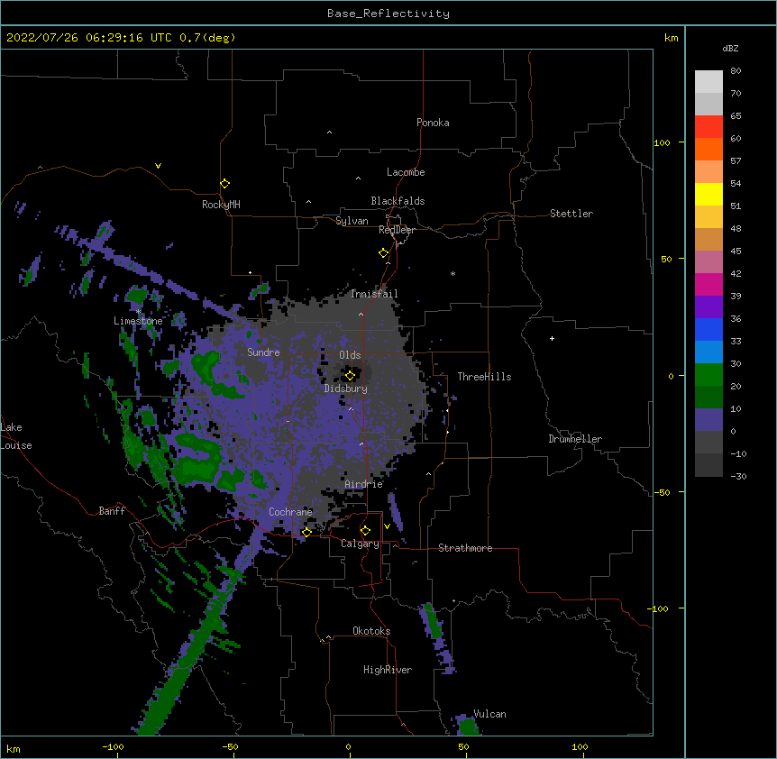
Task: Click the dBZ legend heading
Action: [x=730, y=48]
